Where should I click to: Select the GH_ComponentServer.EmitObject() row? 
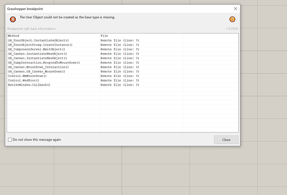(x=37, y=49)
